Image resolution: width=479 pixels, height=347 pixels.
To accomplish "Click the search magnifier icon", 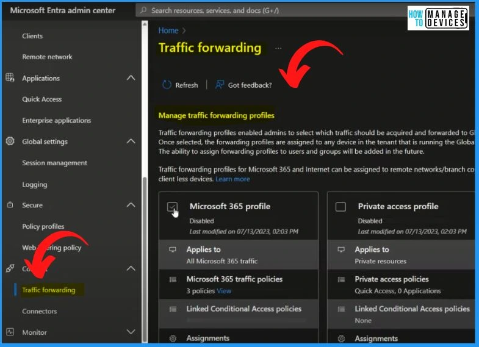I will coord(143,10).
